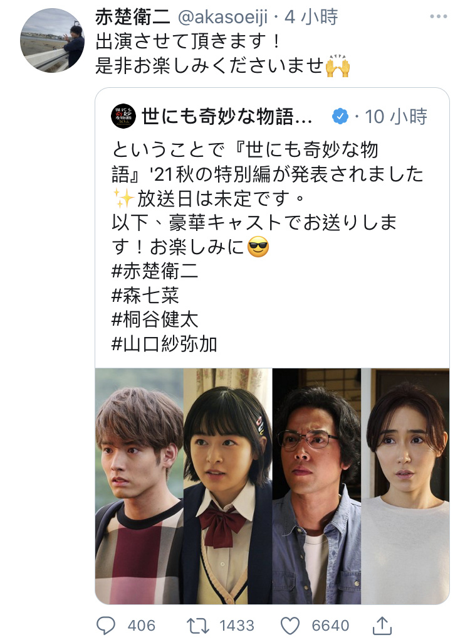Open the share upload icon
470x642 pixels.
point(382,625)
